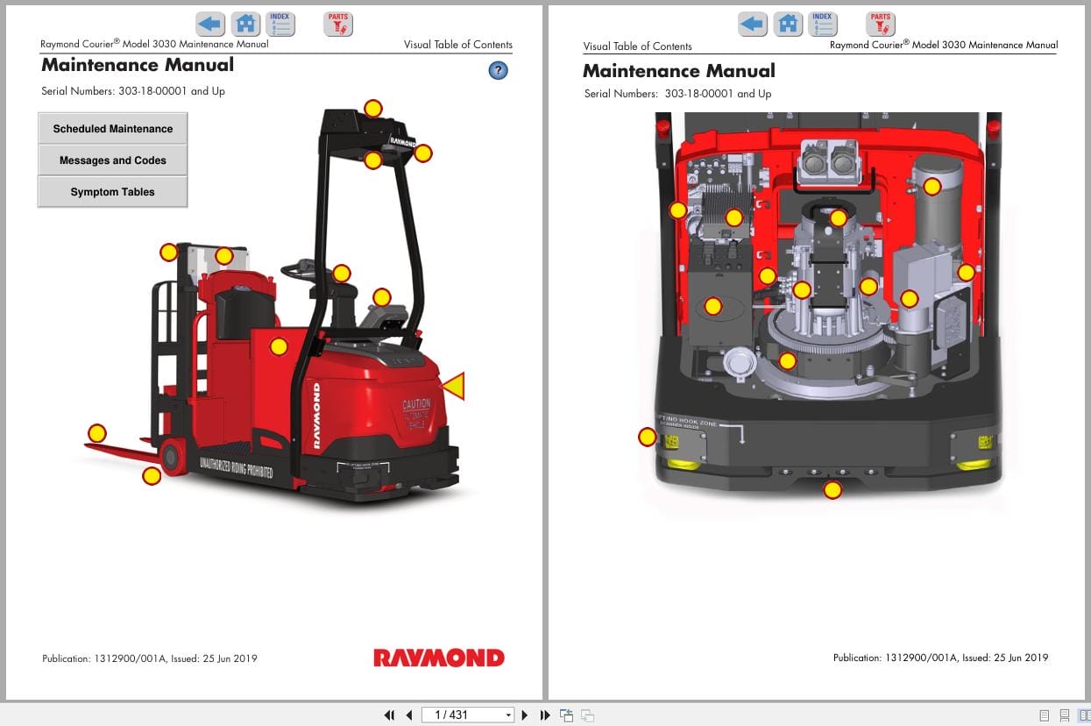Open the PARTS icon on the left page
This screenshot has width=1091, height=726.
coord(338,24)
